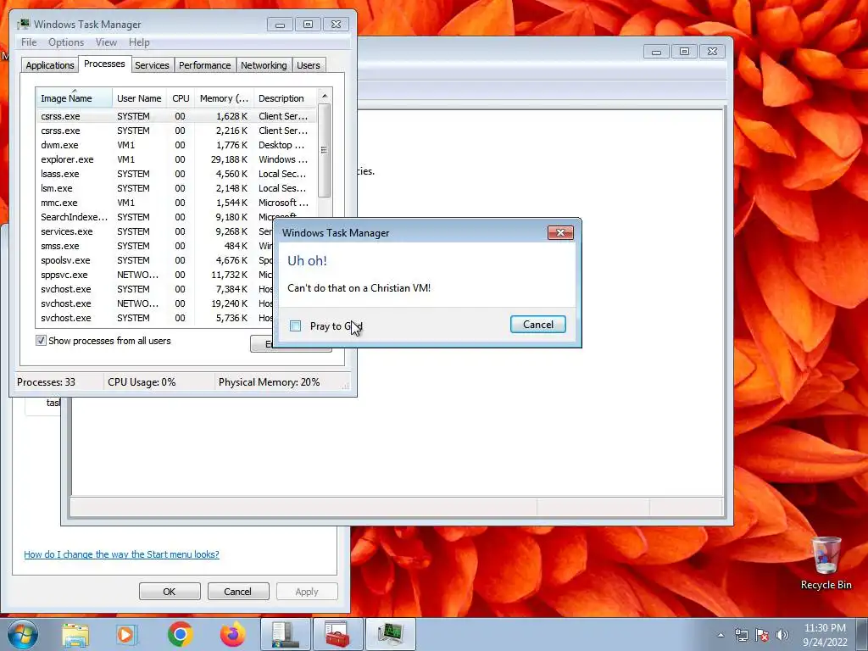Minimize the background mmc window
868x651 pixels.
[x=657, y=52]
